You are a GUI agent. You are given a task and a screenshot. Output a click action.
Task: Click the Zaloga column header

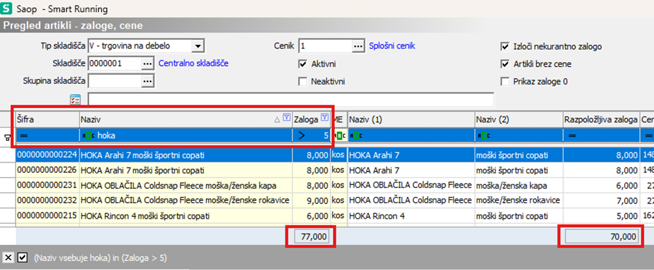pos(311,120)
